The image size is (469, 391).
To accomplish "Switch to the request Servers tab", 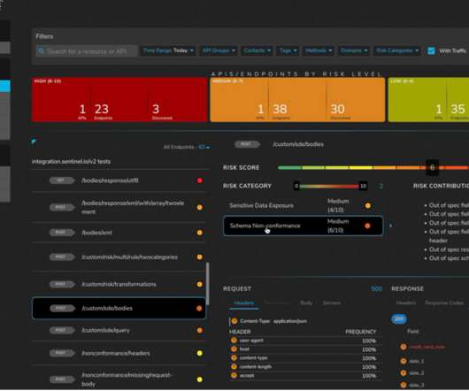I will (x=332, y=303).
